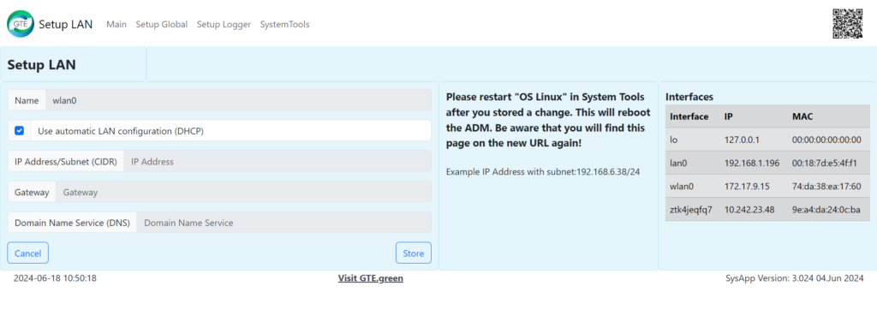
Task: Click the Domain Name Service (DNS) label
Action: [x=72, y=222]
